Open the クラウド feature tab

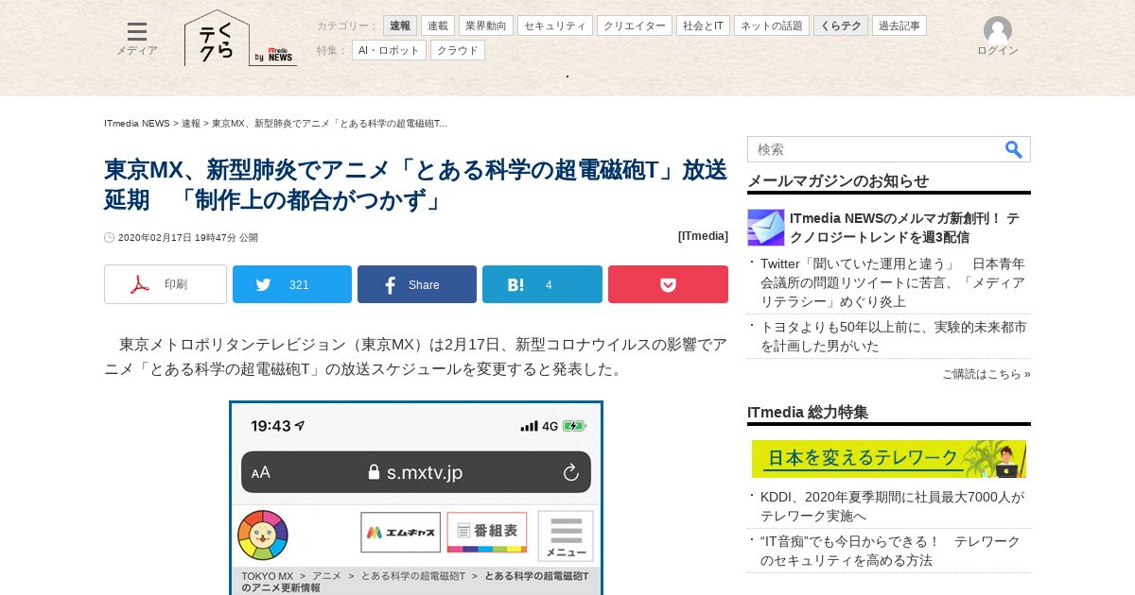click(458, 50)
